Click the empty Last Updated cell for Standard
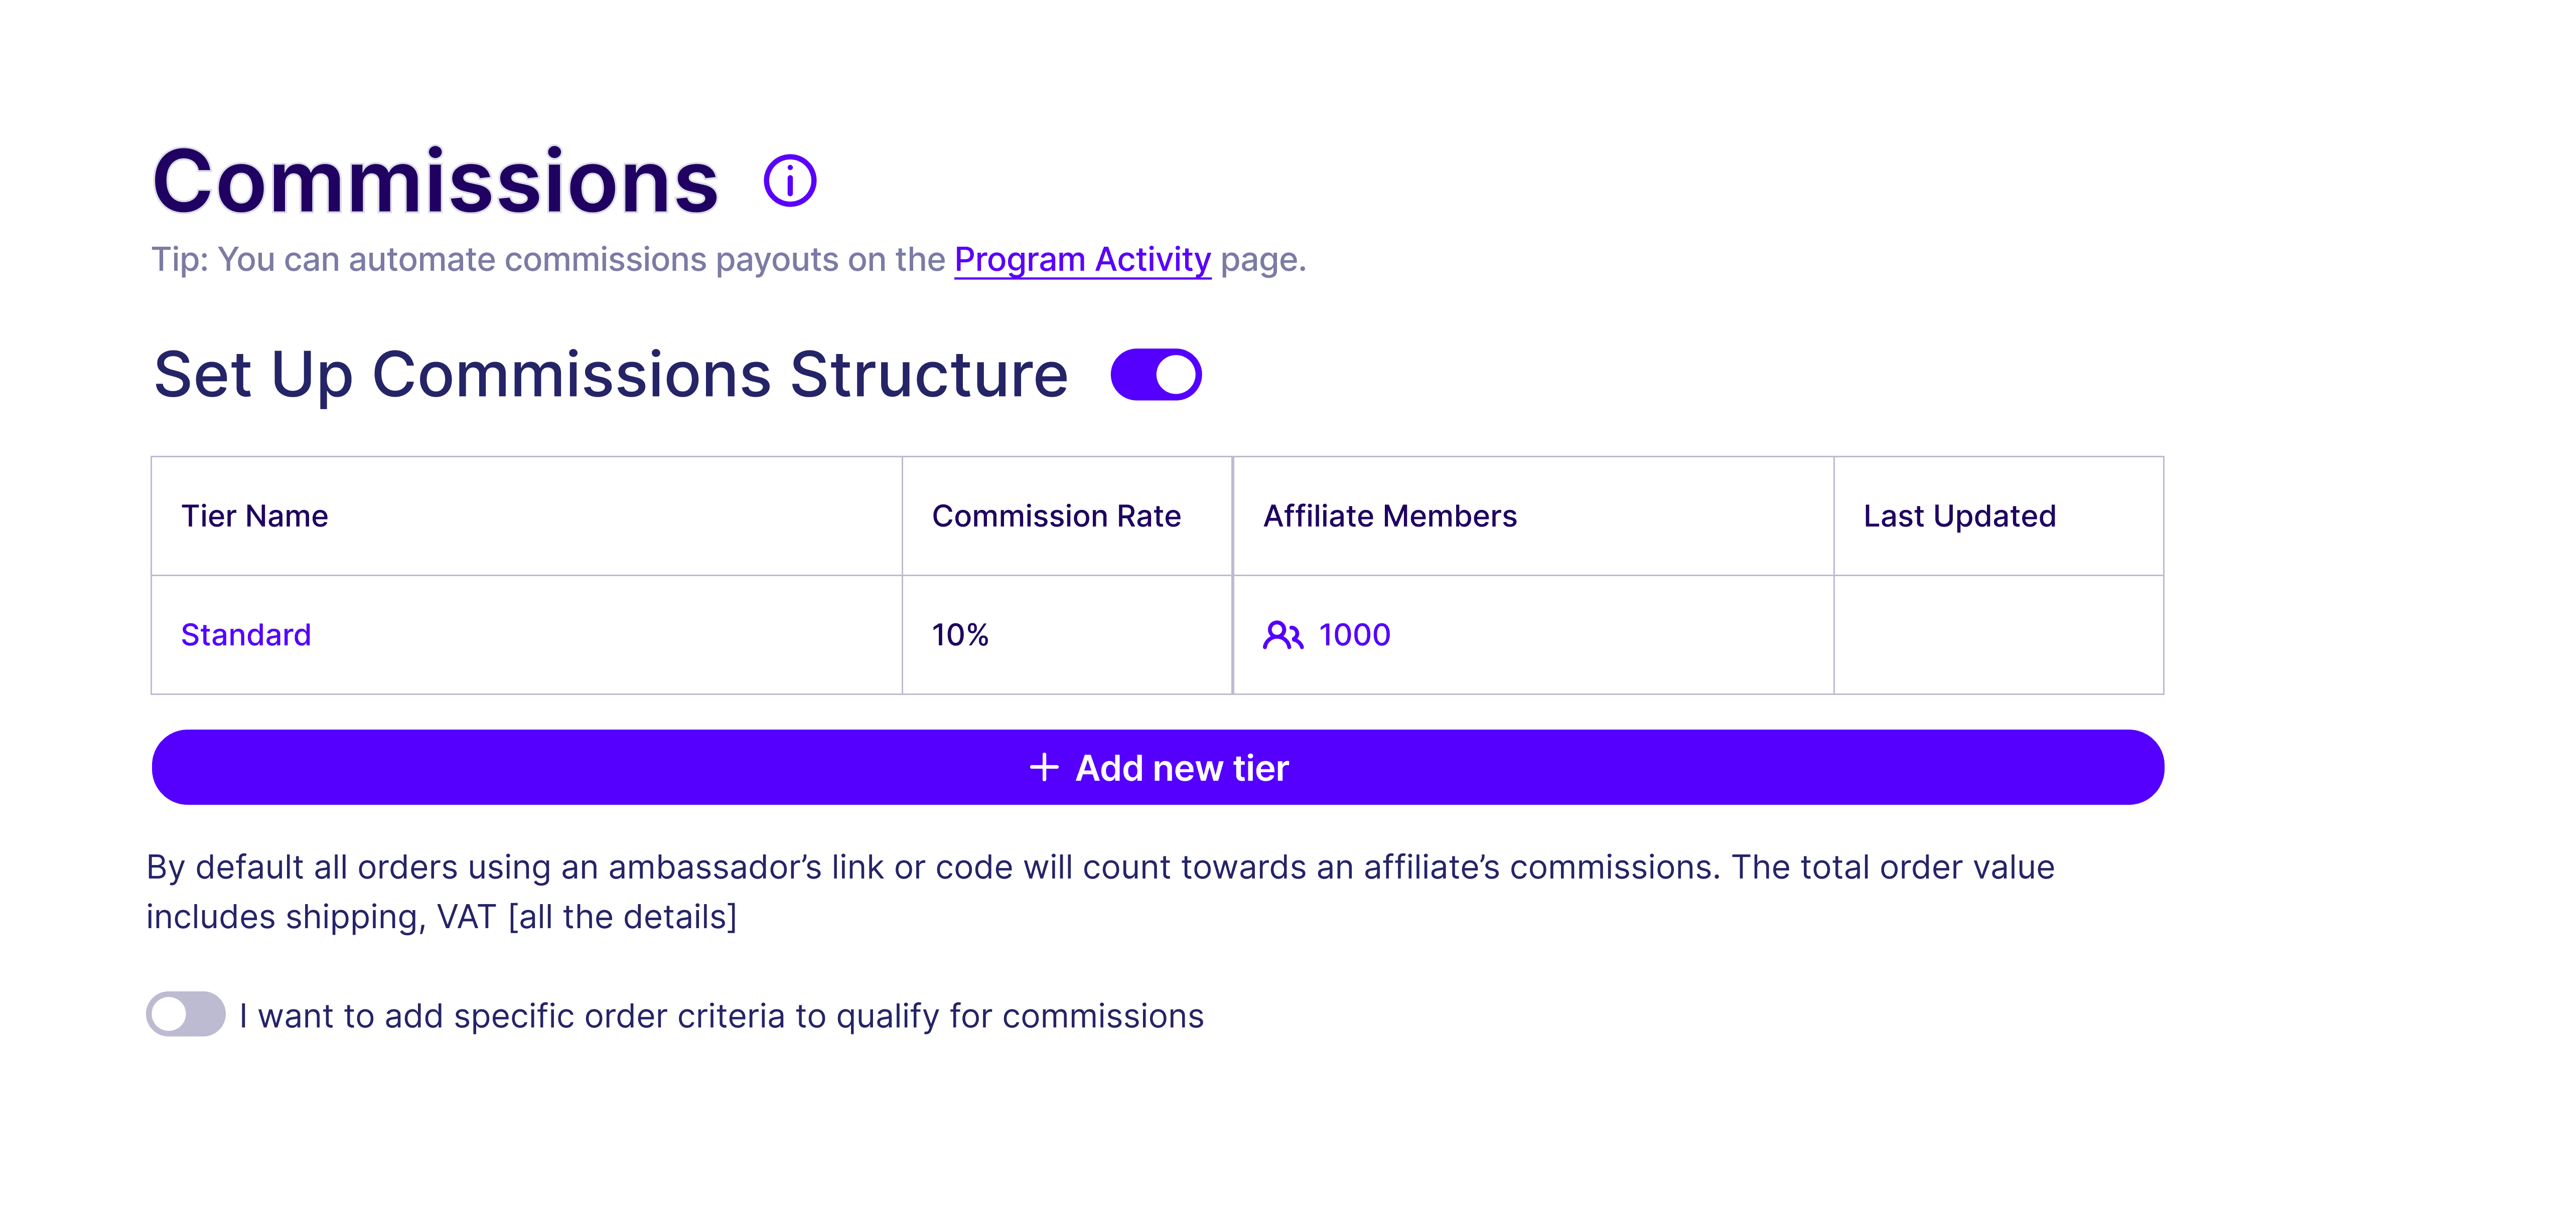The image size is (2576, 1223). [1998, 635]
